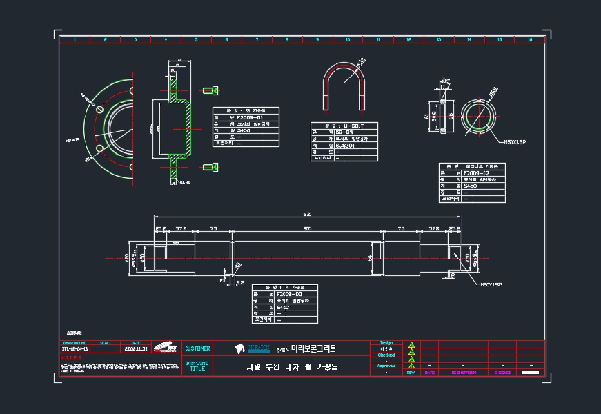This screenshot has height=414, width=601.
Task: Select the half-circle flange front view
Action: click(x=109, y=129)
